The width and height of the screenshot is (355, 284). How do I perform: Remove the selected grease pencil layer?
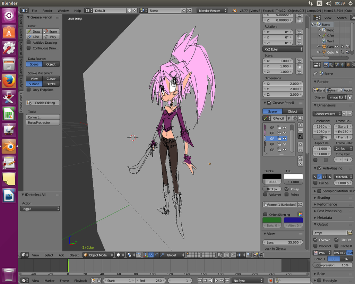coord(300,130)
